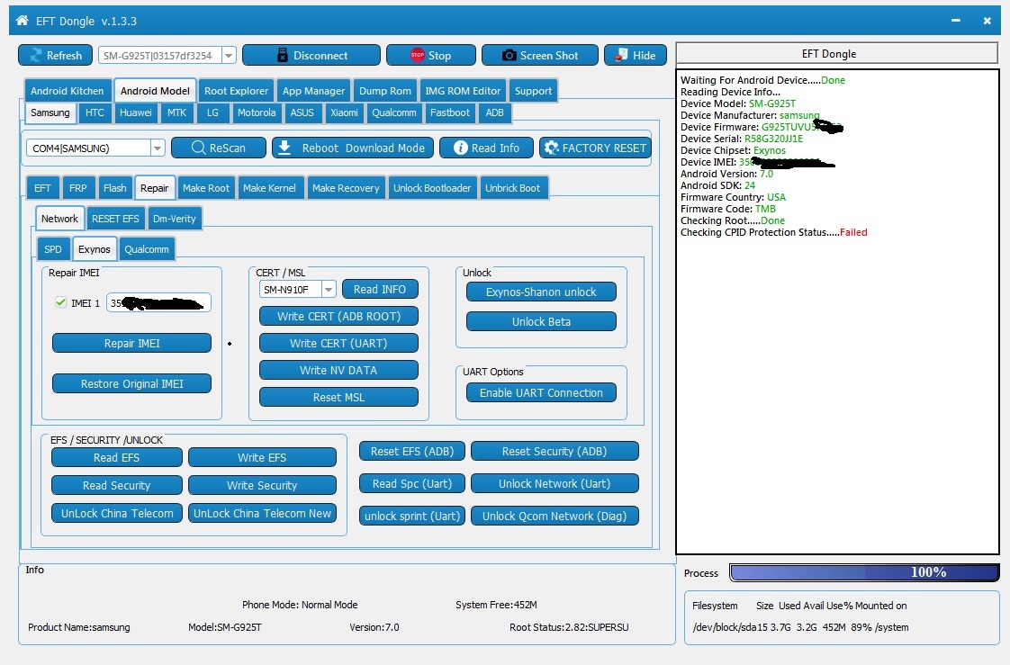Open the Support tab
The width and height of the screenshot is (1010, 665).
pyautogui.click(x=533, y=91)
